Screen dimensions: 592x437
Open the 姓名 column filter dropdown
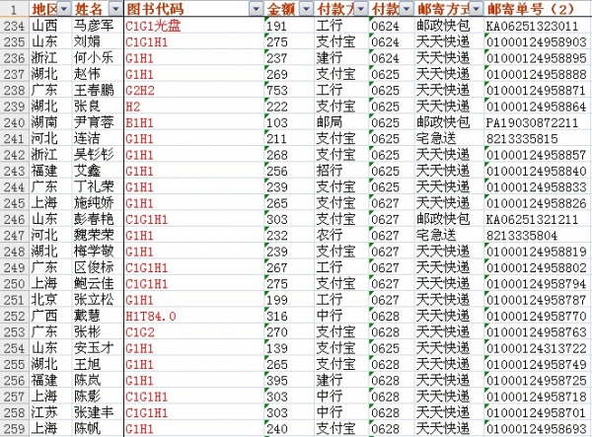pos(115,8)
